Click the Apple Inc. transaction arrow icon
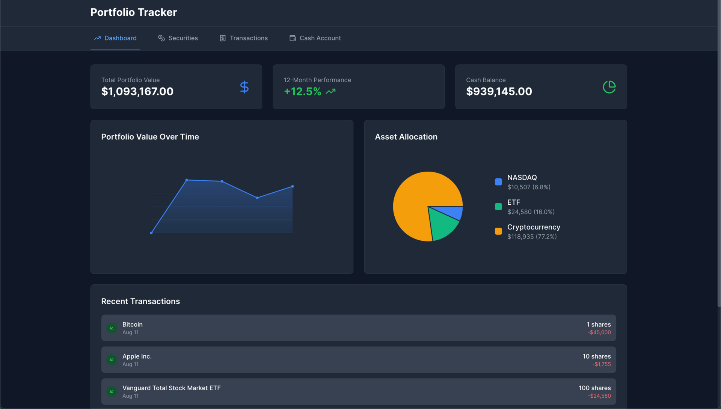Image resolution: width=721 pixels, height=409 pixels. (x=112, y=360)
